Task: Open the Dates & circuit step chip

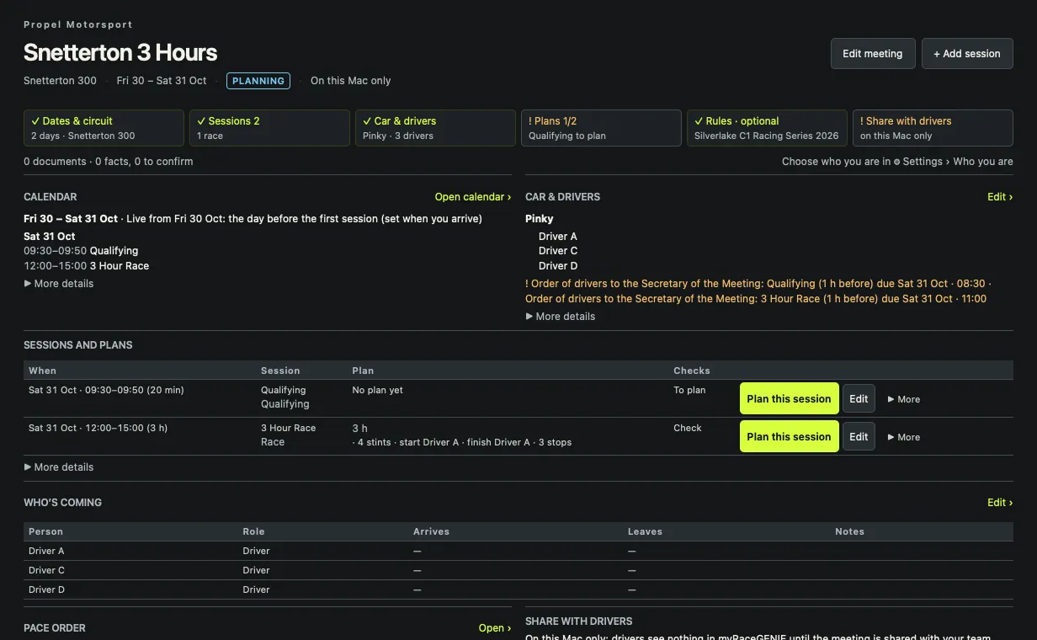Action: [x=104, y=128]
